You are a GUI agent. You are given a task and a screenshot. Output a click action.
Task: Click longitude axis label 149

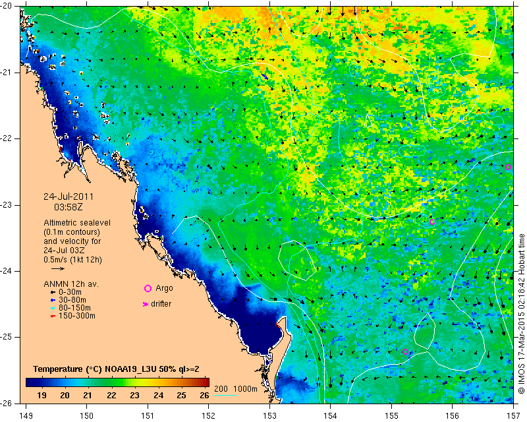coord(26,416)
